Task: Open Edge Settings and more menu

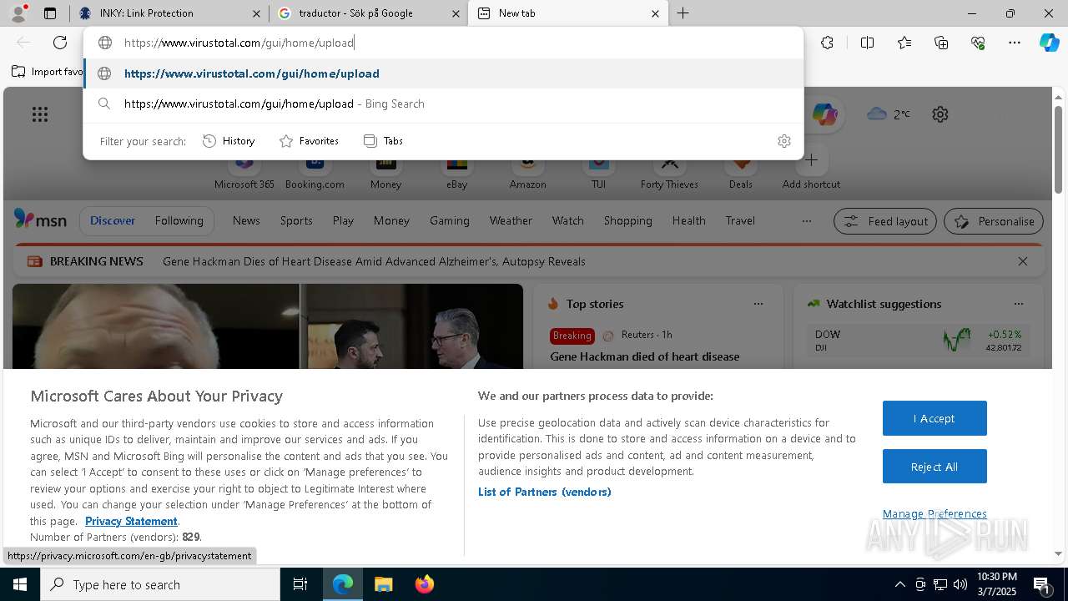Action: [x=1015, y=43]
